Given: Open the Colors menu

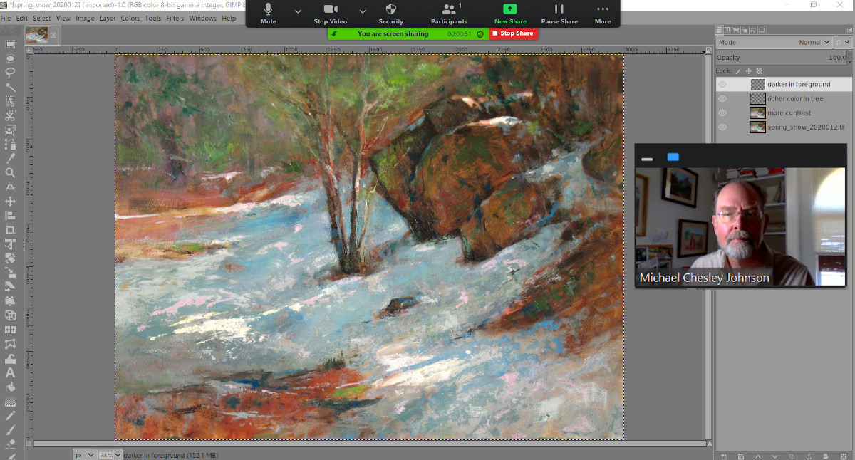Looking at the screenshot, I should [130, 18].
